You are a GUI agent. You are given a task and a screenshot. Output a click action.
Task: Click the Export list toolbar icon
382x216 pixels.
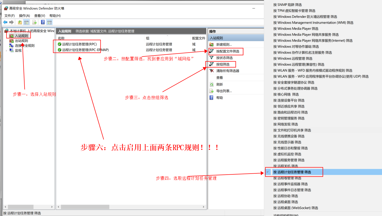coord(34,22)
